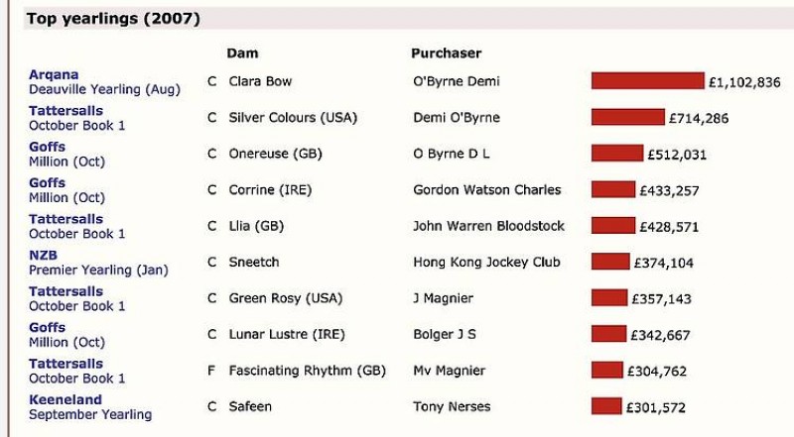Viewport: 794px width, 437px height.
Task: Click the September Yearling link
Action: click(x=90, y=414)
